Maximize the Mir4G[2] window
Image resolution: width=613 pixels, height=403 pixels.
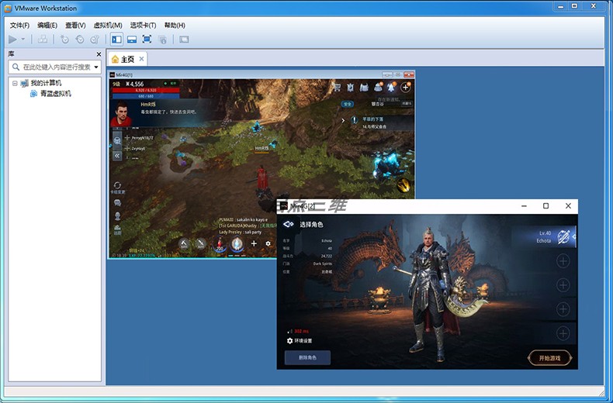545,206
